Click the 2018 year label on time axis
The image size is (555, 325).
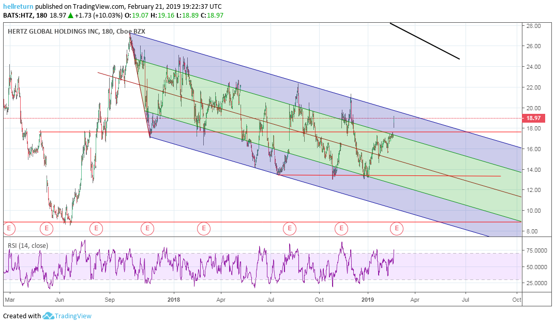(173, 300)
